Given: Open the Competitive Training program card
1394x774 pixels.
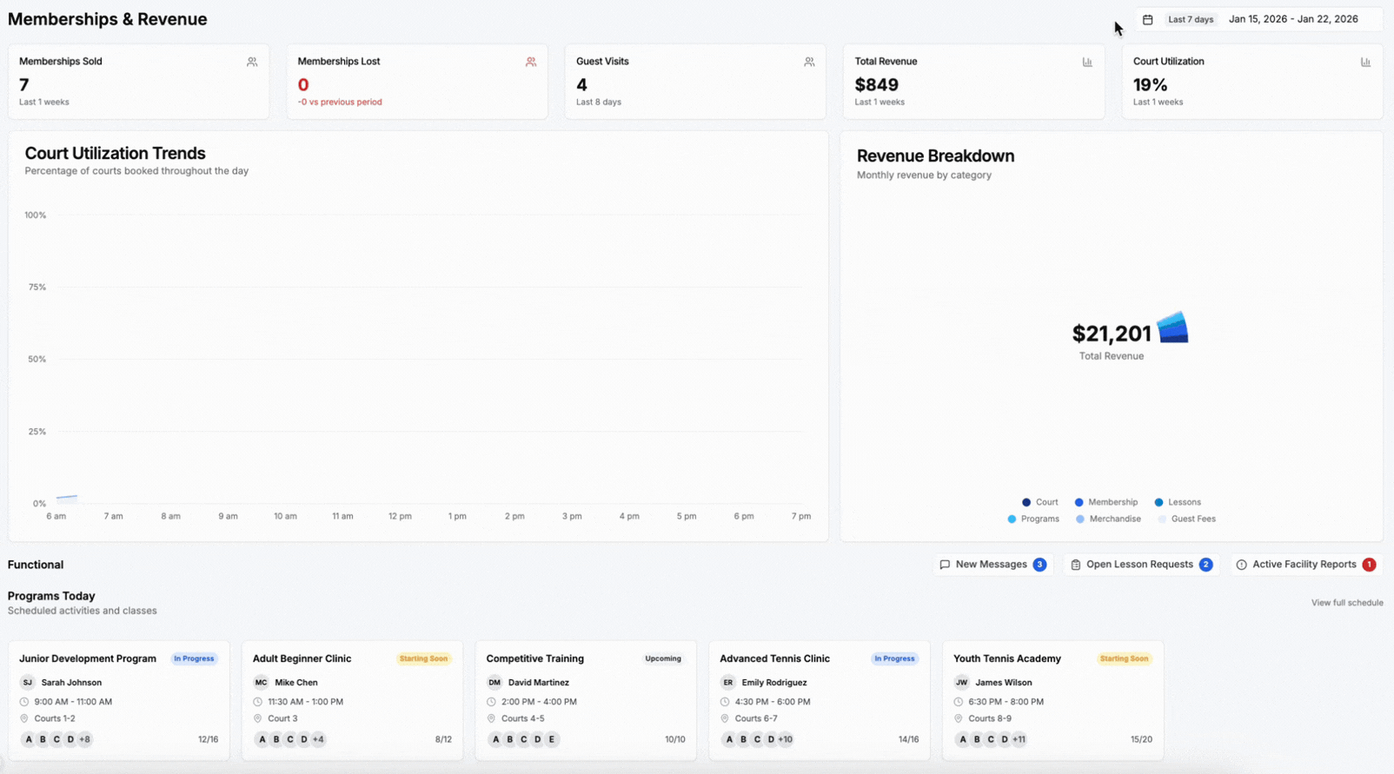Looking at the screenshot, I should 585,699.
